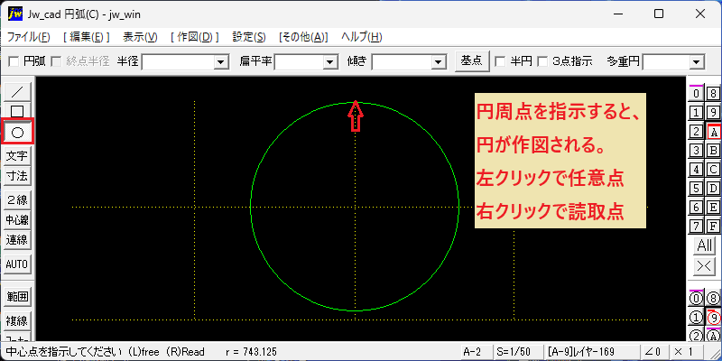Toggle layer 9 button
Screen dimensions: 722x361
[x=713, y=112]
